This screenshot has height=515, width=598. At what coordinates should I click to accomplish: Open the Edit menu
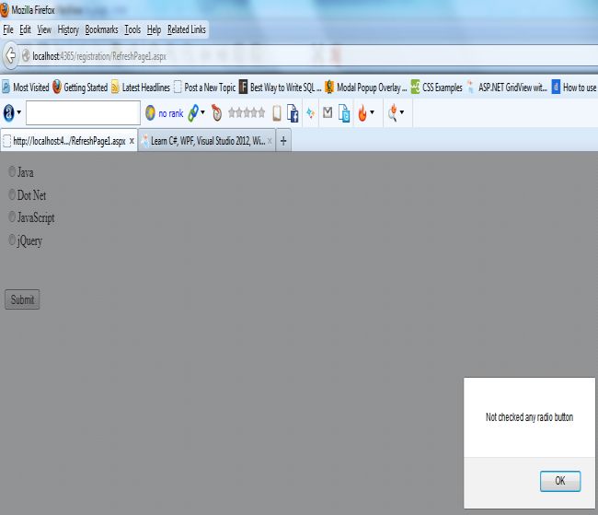(25, 29)
